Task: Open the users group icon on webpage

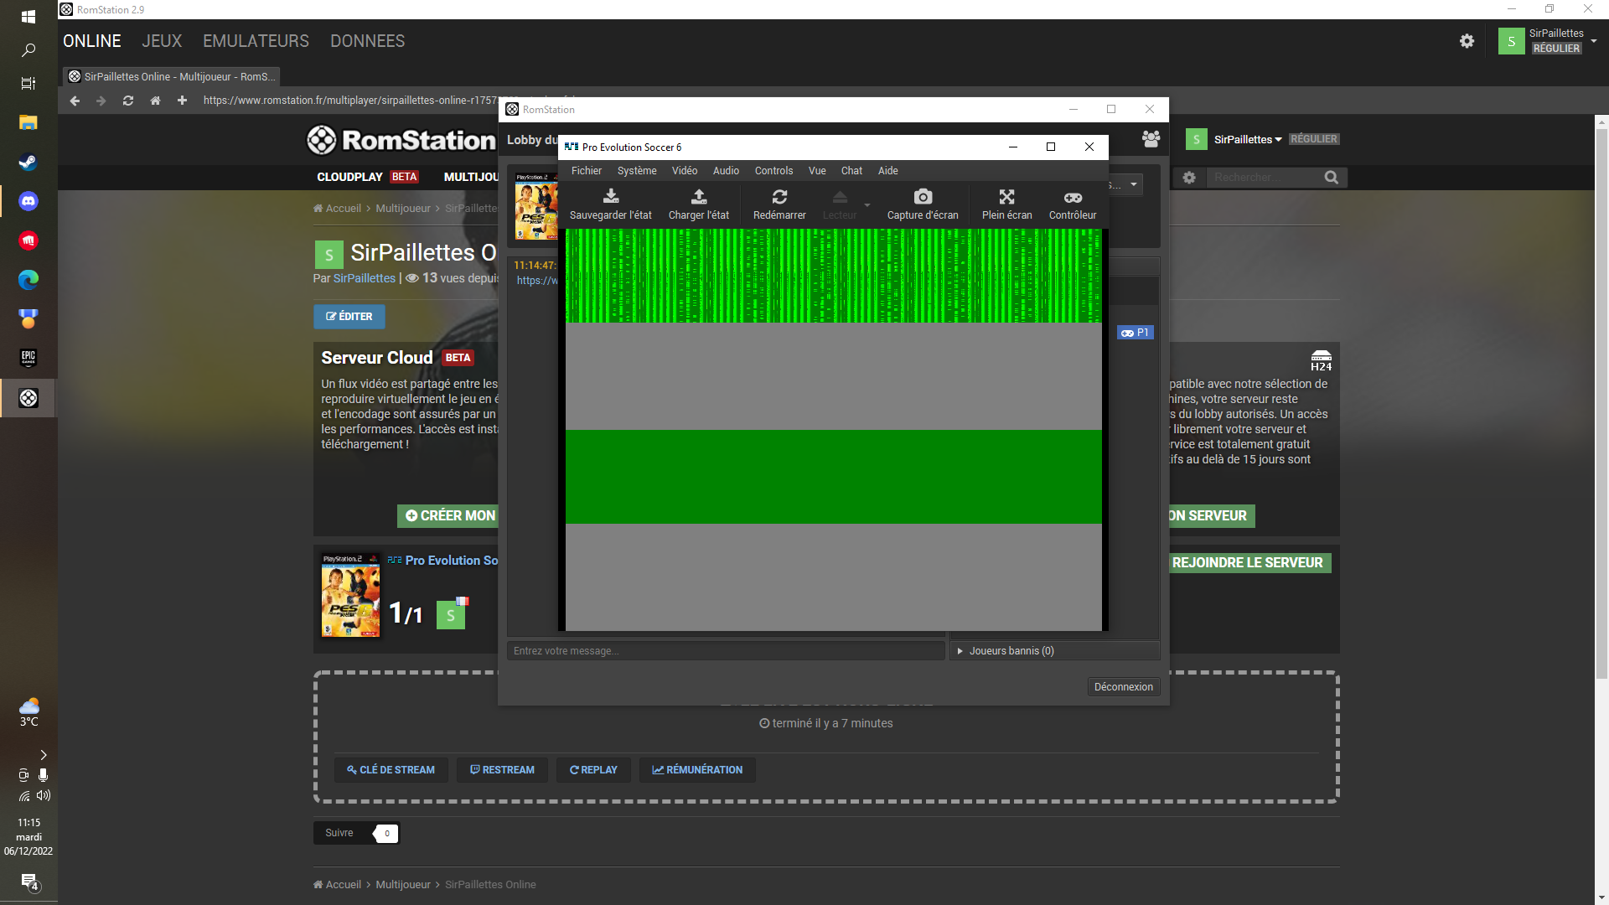Action: [x=1151, y=139]
